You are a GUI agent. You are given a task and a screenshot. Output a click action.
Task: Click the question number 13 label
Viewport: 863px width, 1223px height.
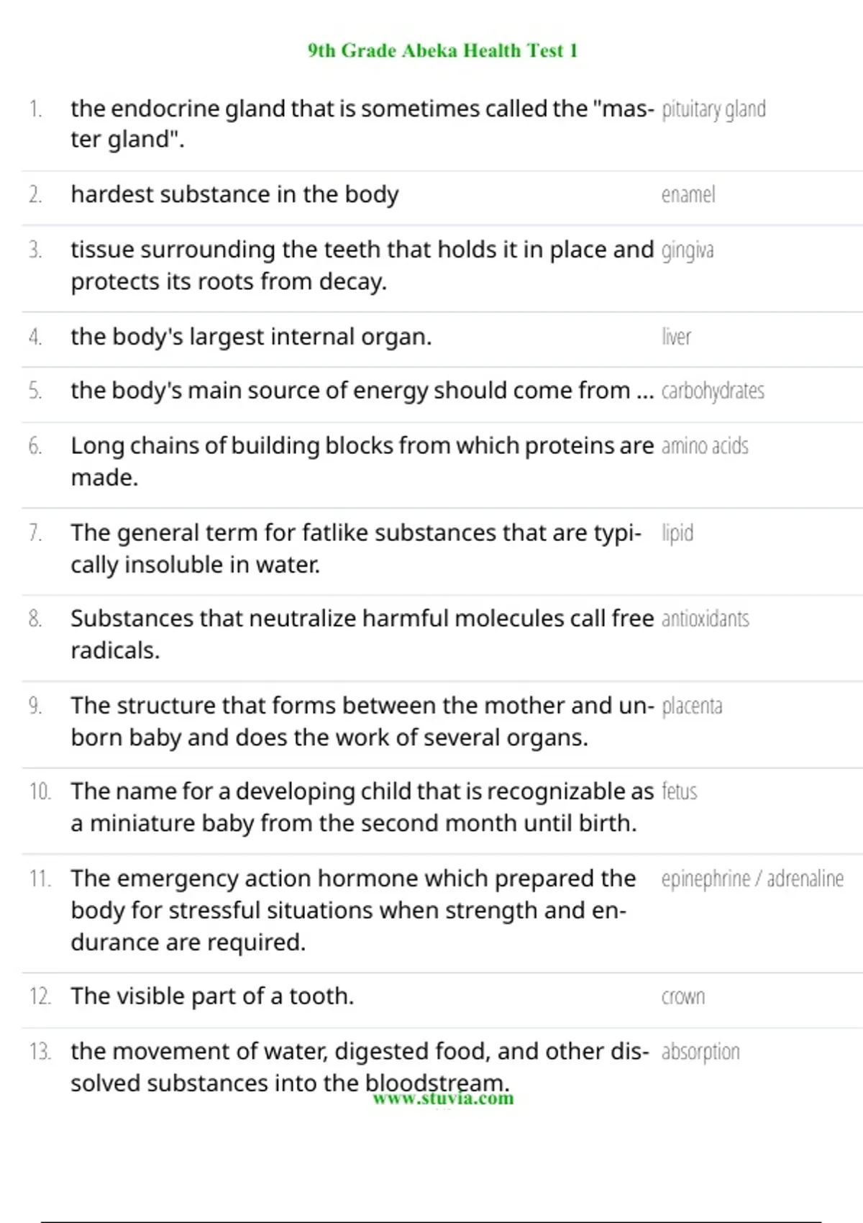[x=40, y=1052]
